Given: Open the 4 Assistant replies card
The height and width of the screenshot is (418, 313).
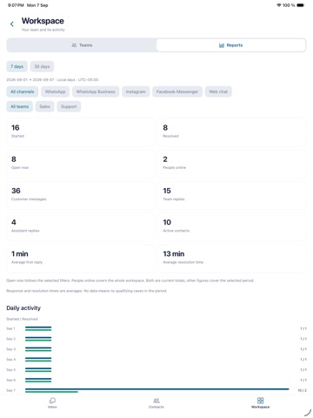Looking at the screenshot, I should pyautogui.click(x=81, y=226).
